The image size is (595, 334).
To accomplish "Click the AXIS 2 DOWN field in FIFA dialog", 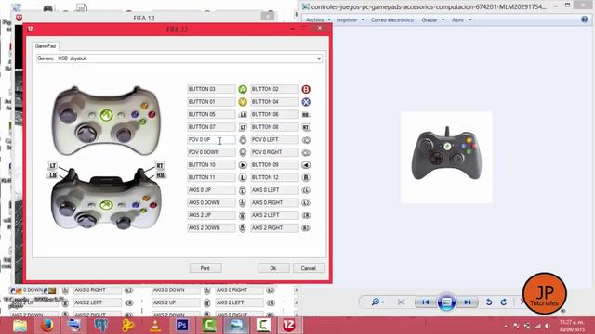I will click(211, 228).
